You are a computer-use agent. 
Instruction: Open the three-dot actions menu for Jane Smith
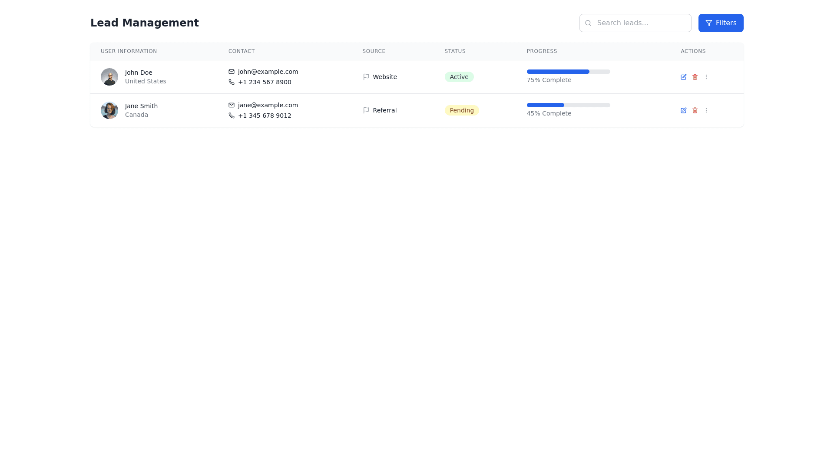coord(707,110)
